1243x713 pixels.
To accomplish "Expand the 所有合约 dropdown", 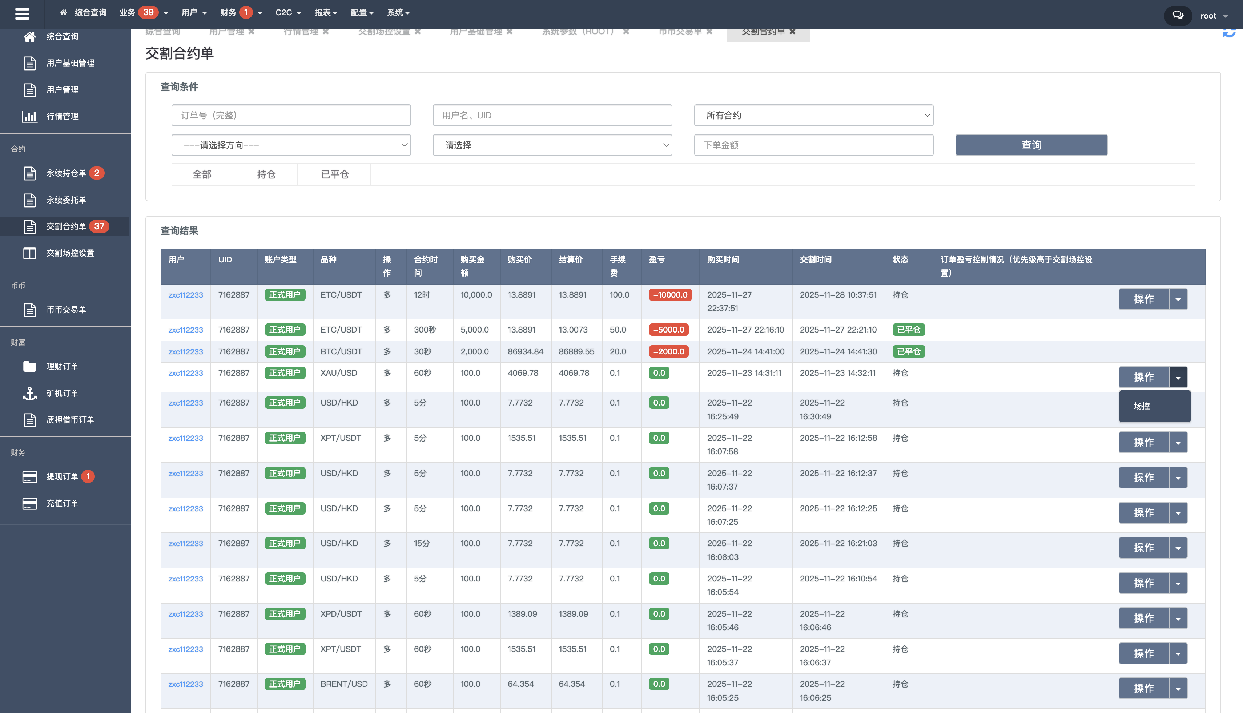I will pyautogui.click(x=813, y=116).
